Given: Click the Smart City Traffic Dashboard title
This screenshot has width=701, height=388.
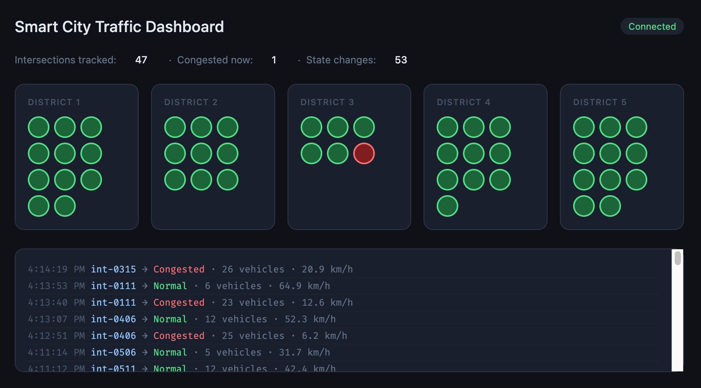Looking at the screenshot, I should 119,27.
